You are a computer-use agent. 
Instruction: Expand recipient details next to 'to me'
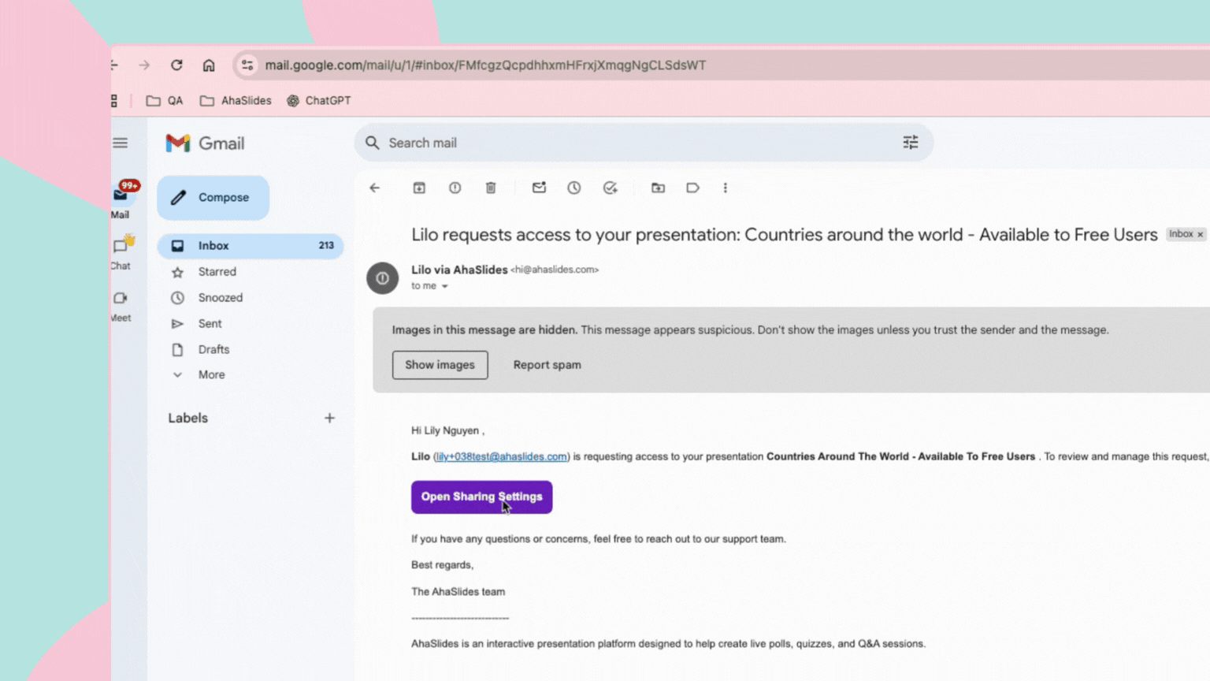coord(444,286)
